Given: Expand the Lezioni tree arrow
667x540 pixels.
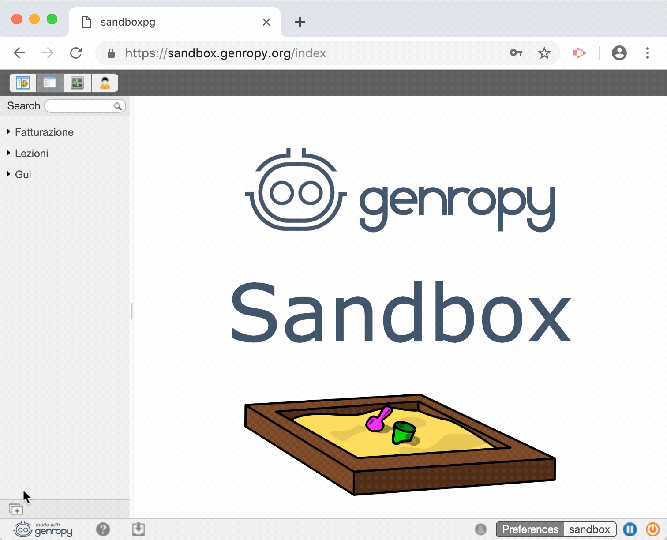Looking at the screenshot, I should click(x=8, y=153).
